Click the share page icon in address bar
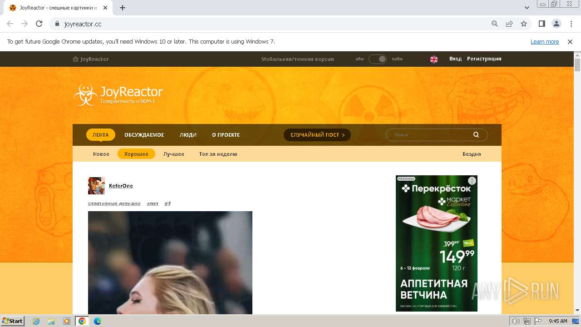The width and height of the screenshot is (581, 327). pos(509,24)
